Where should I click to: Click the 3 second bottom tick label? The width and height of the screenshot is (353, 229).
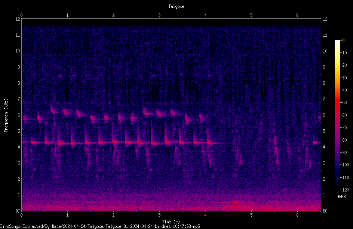[x=159, y=215]
